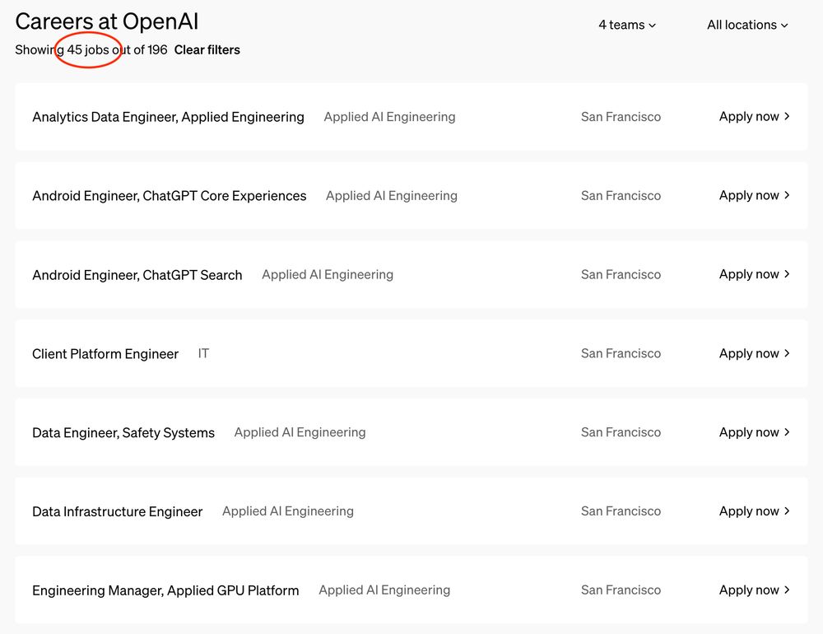Image resolution: width=823 pixels, height=634 pixels.
Task: Open the Client Platform Engineer job title
Action: tap(105, 354)
